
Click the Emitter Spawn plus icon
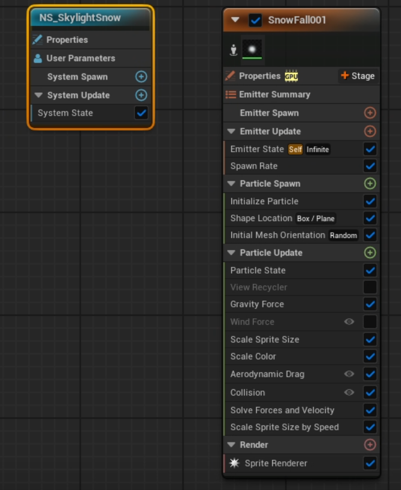370,113
